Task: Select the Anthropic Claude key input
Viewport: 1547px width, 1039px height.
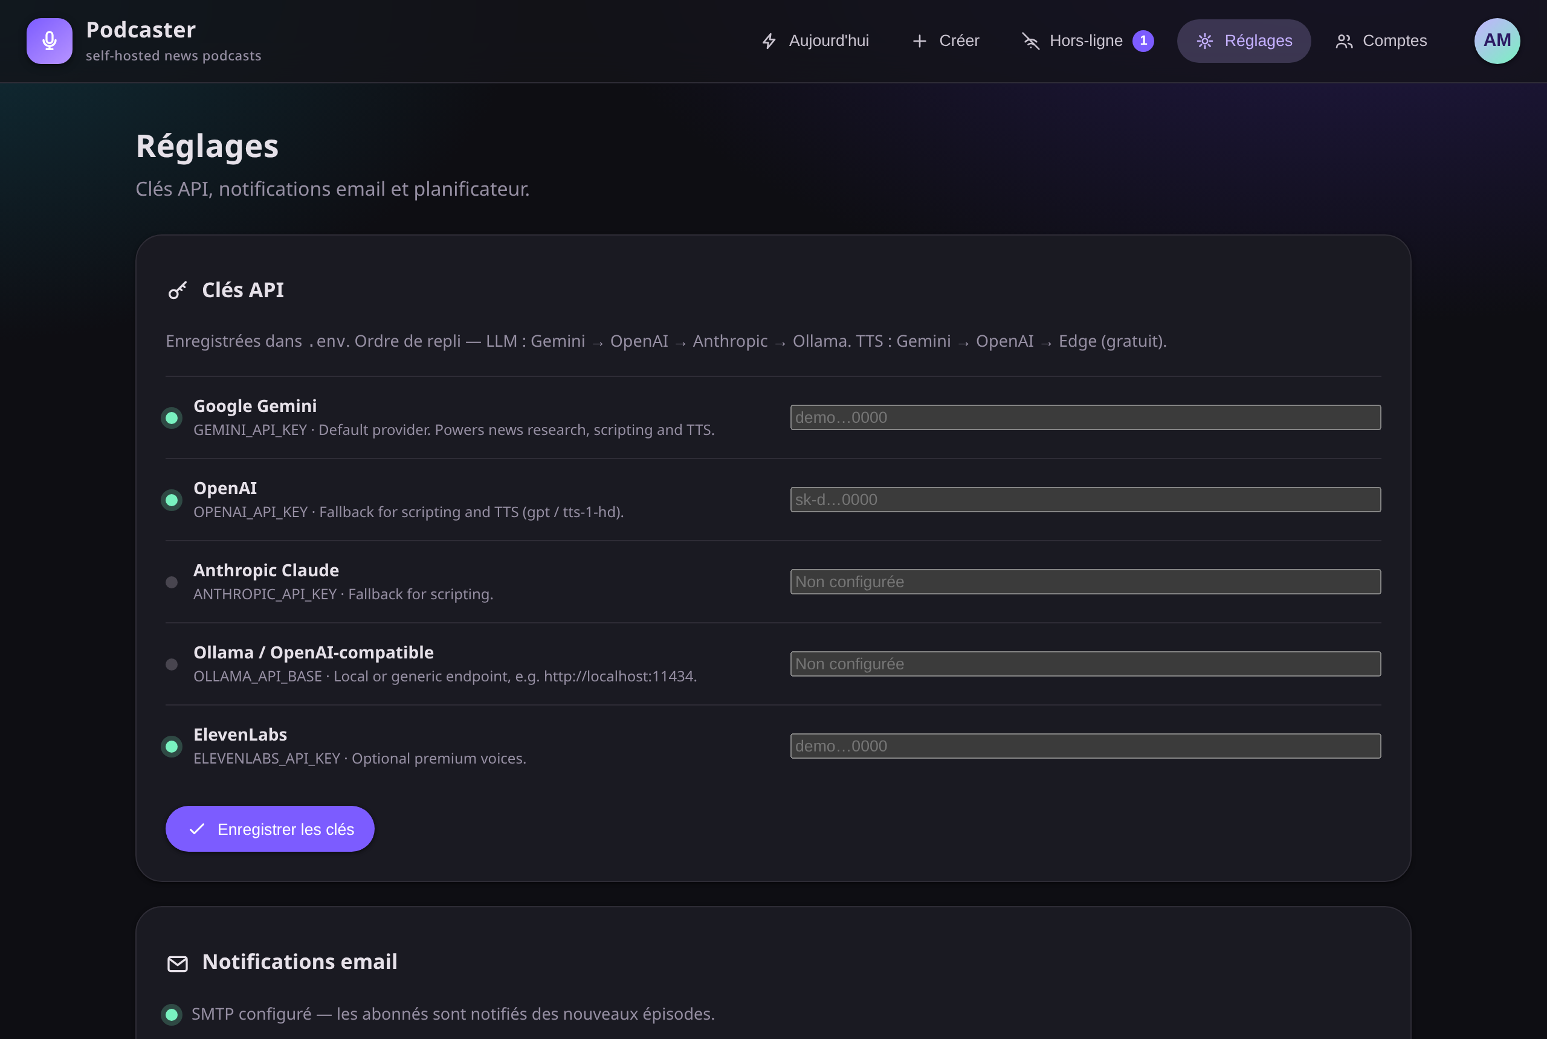Action: tap(1085, 582)
